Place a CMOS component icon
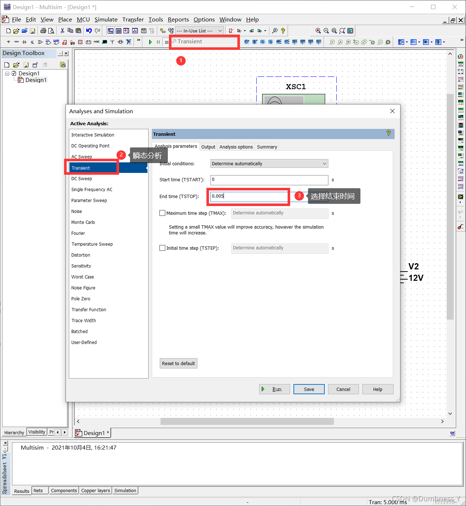 [56, 42]
